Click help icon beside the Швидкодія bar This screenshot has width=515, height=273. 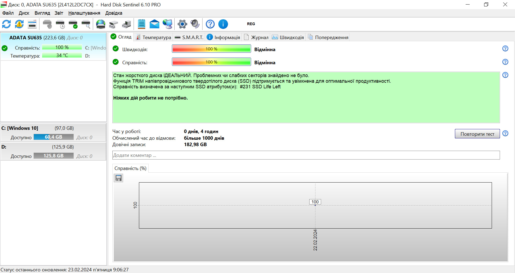pyautogui.click(x=505, y=48)
